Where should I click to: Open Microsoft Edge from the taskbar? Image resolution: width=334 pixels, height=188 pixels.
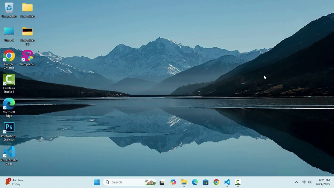[195, 182]
